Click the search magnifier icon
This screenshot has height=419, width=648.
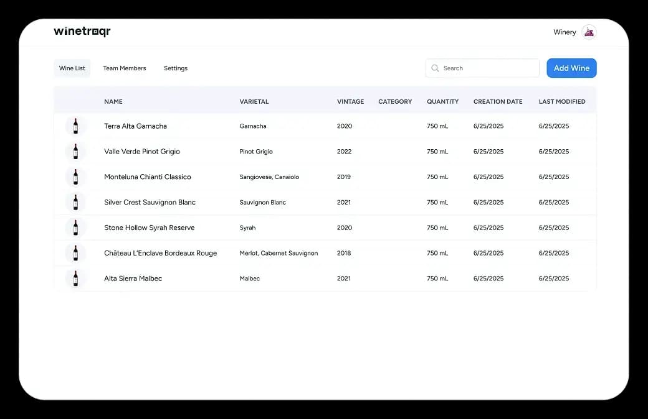435,68
